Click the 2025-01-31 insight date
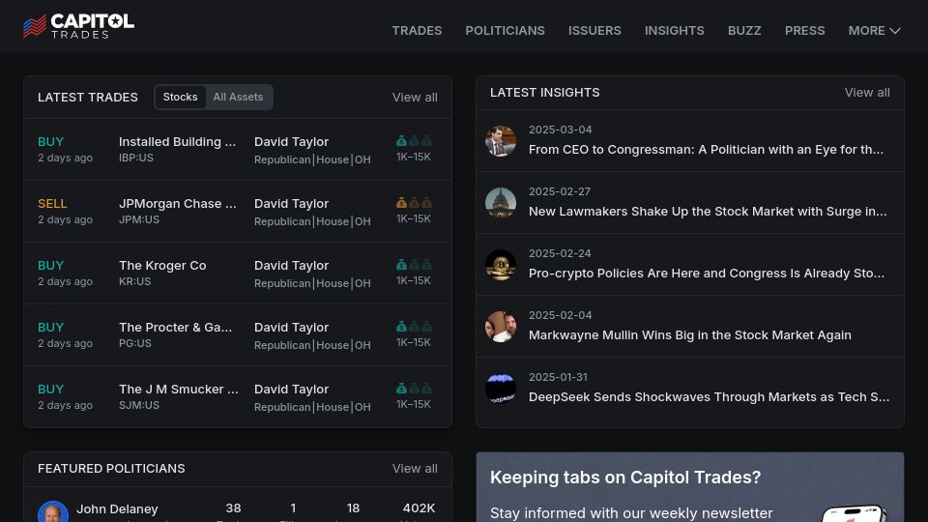Viewport: 928px width, 522px height. click(558, 377)
